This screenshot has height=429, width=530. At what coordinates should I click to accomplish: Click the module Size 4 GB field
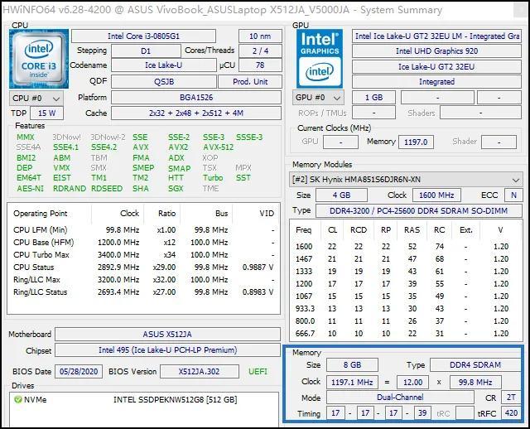[x=341, y=195]
